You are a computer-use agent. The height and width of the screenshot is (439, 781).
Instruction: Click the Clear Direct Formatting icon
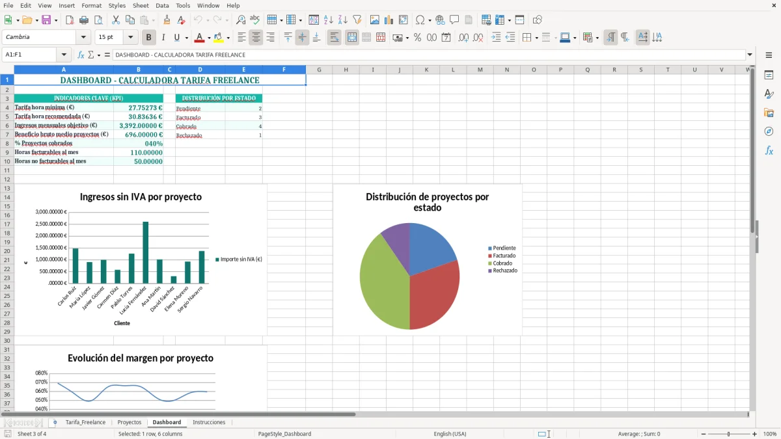181,20
